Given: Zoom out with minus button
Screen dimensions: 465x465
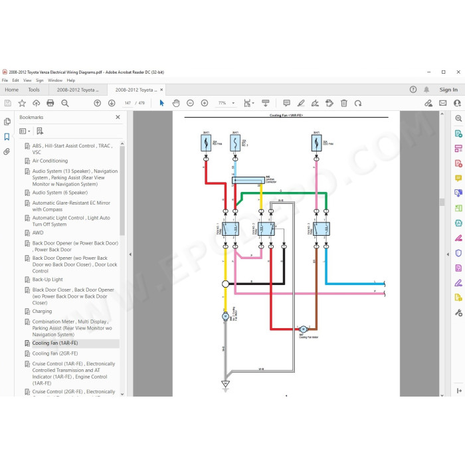Looking at the screenshot, I should pyautogui.click(x=191, y=103).
